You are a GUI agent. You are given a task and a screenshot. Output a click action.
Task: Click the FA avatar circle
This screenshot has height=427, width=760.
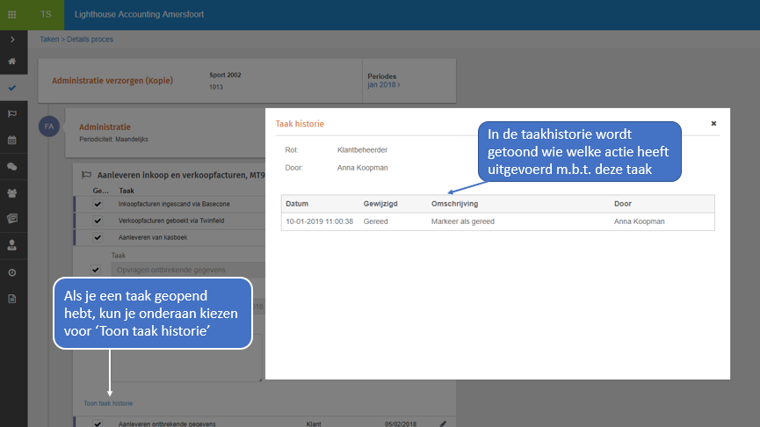click(x=49, y=127)
